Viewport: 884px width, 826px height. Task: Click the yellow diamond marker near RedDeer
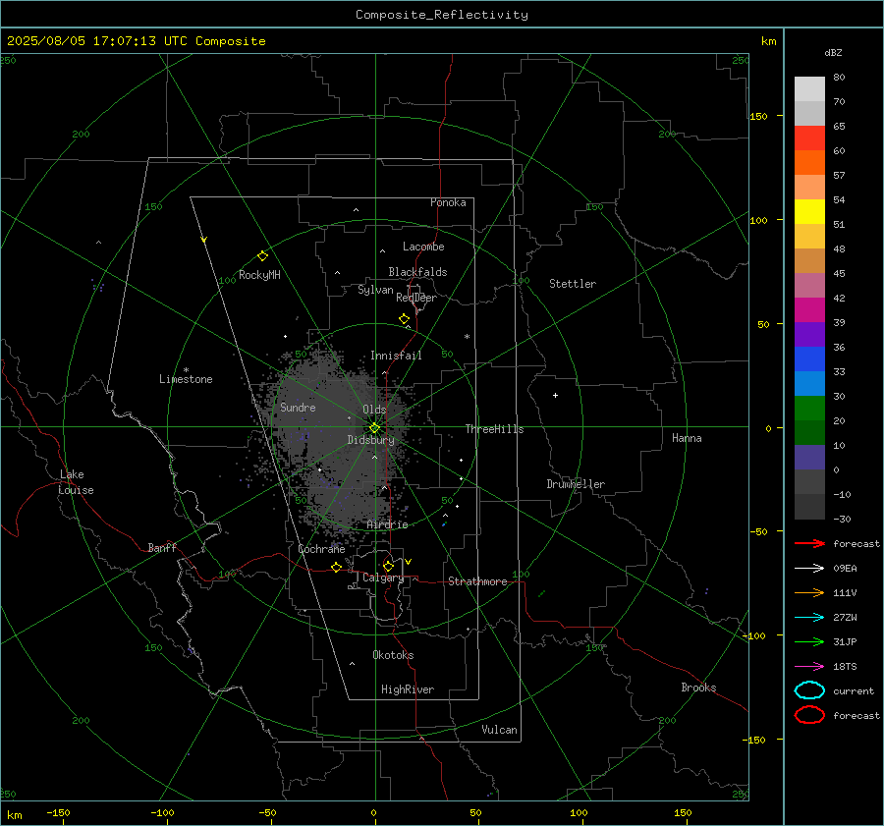pos(405,319)
